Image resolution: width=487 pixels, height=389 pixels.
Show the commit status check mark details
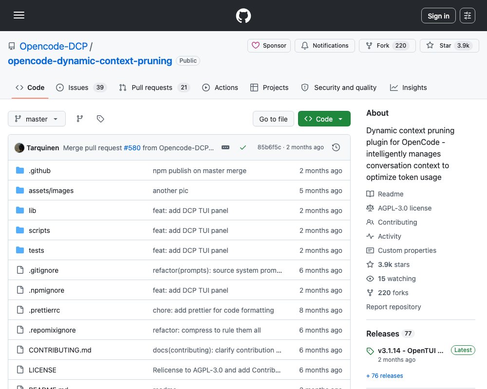[243, 148]
